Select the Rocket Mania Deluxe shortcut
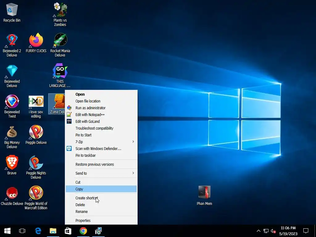This screenshot has width=316, height=237. [60, 45]
